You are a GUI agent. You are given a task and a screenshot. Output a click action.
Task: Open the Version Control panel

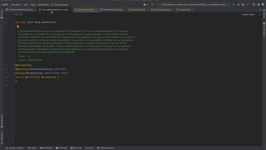(15, 148)
